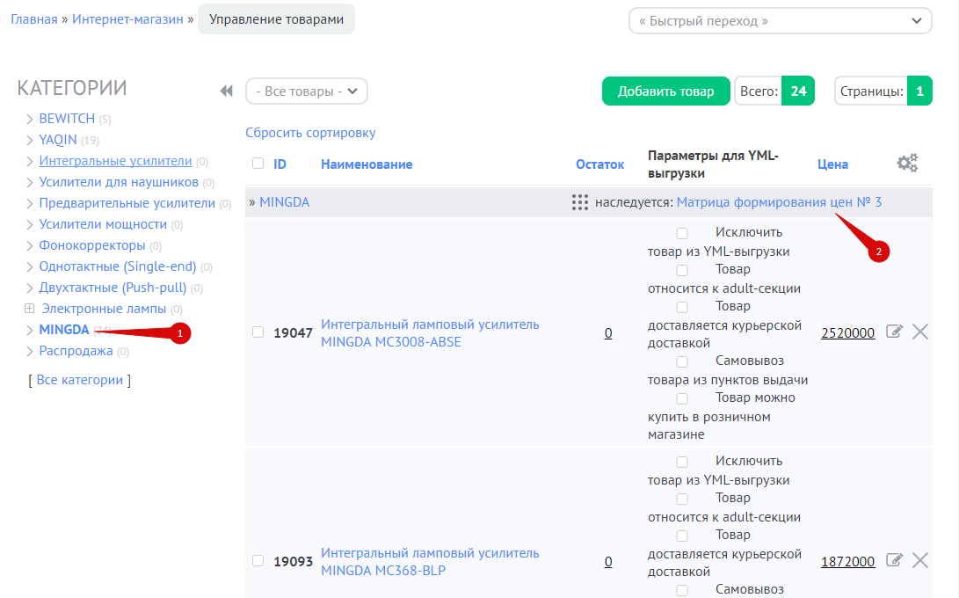Expand Электронные лампы plus icon
This screenshot has width=959, height=598.
[x=29, y=309]
